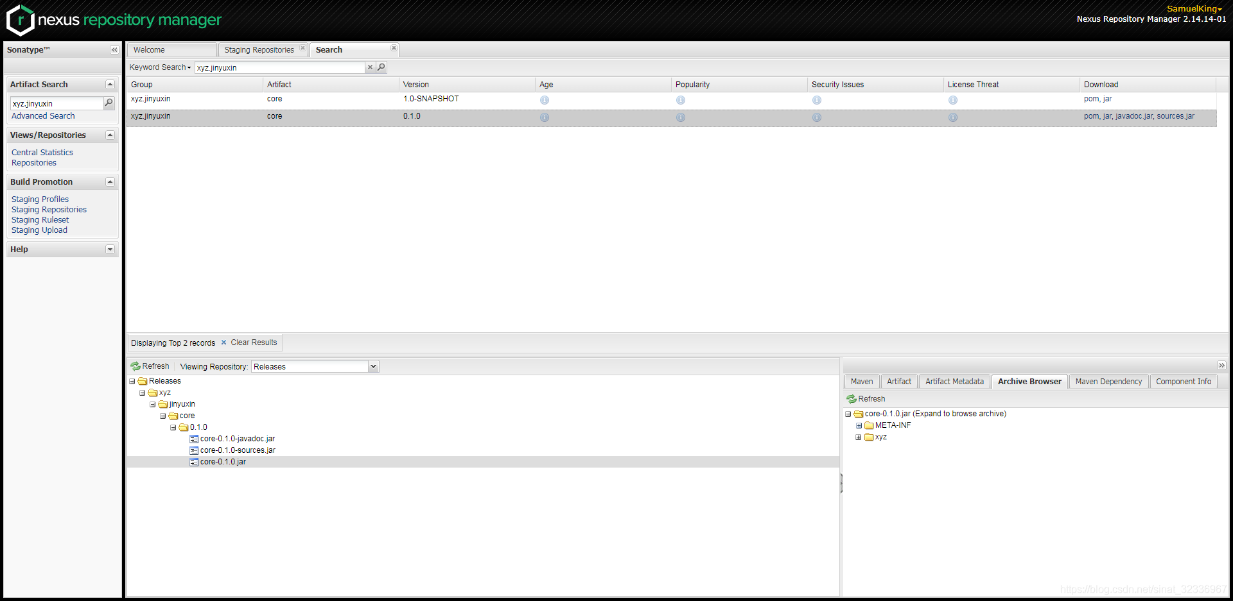Click Security Issues info icon for 1.0-SNAPSHOT
The image size is (1233, 601).
pyautogui.click(x=817, y=100)
